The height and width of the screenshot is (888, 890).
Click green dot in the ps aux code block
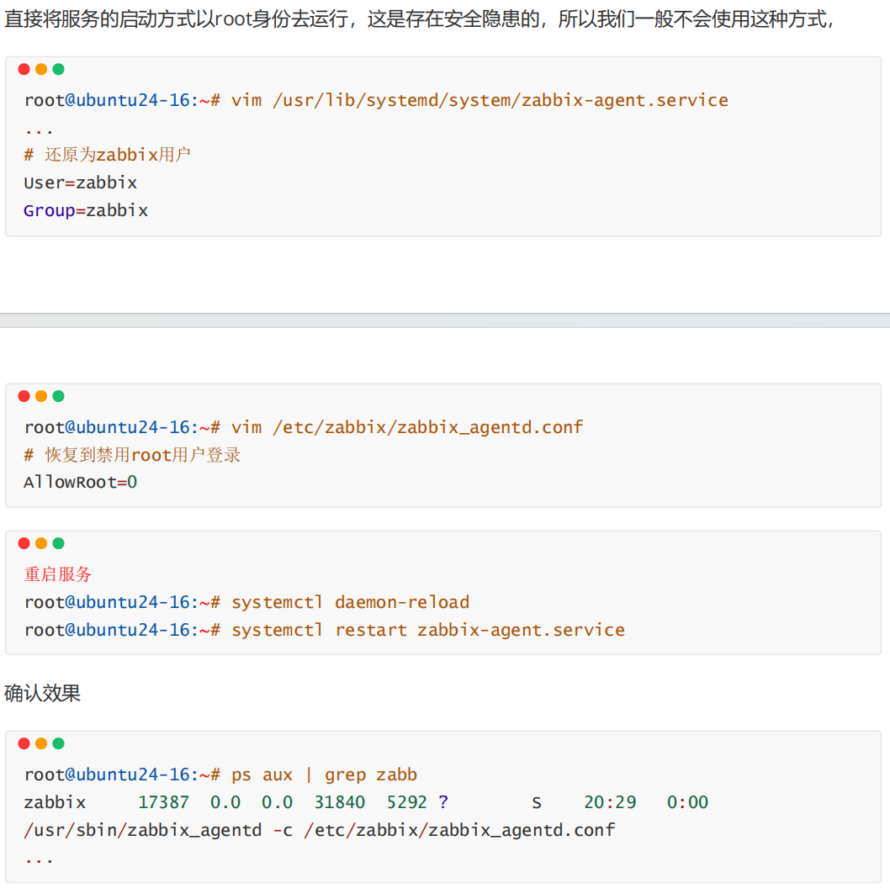coord(58,743)
